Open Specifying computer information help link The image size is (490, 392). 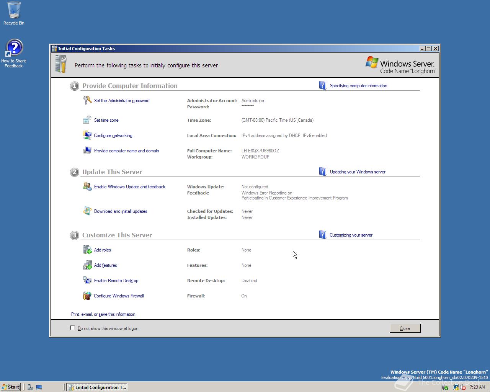pos(358,86)
